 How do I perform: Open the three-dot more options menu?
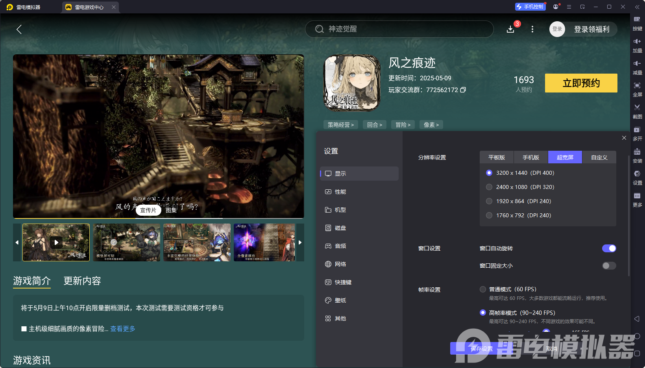(x=532, y=29)
